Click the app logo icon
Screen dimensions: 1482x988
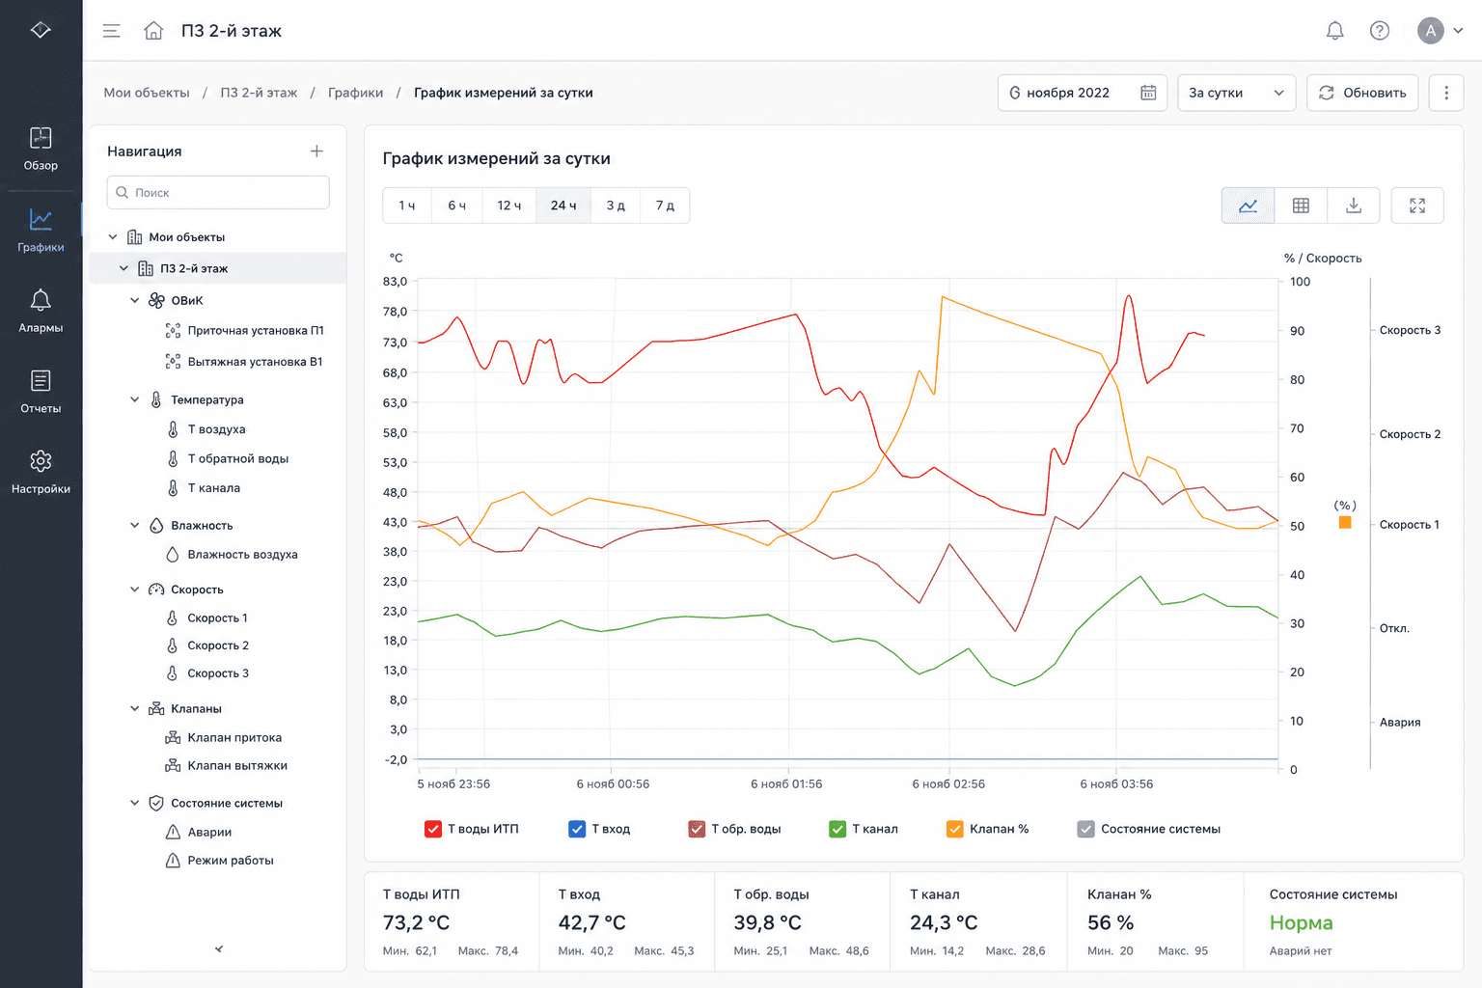[41, 30]
